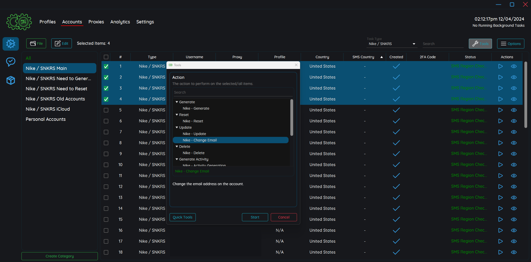Open the cube package sidebar icon

tap(11, 80)
